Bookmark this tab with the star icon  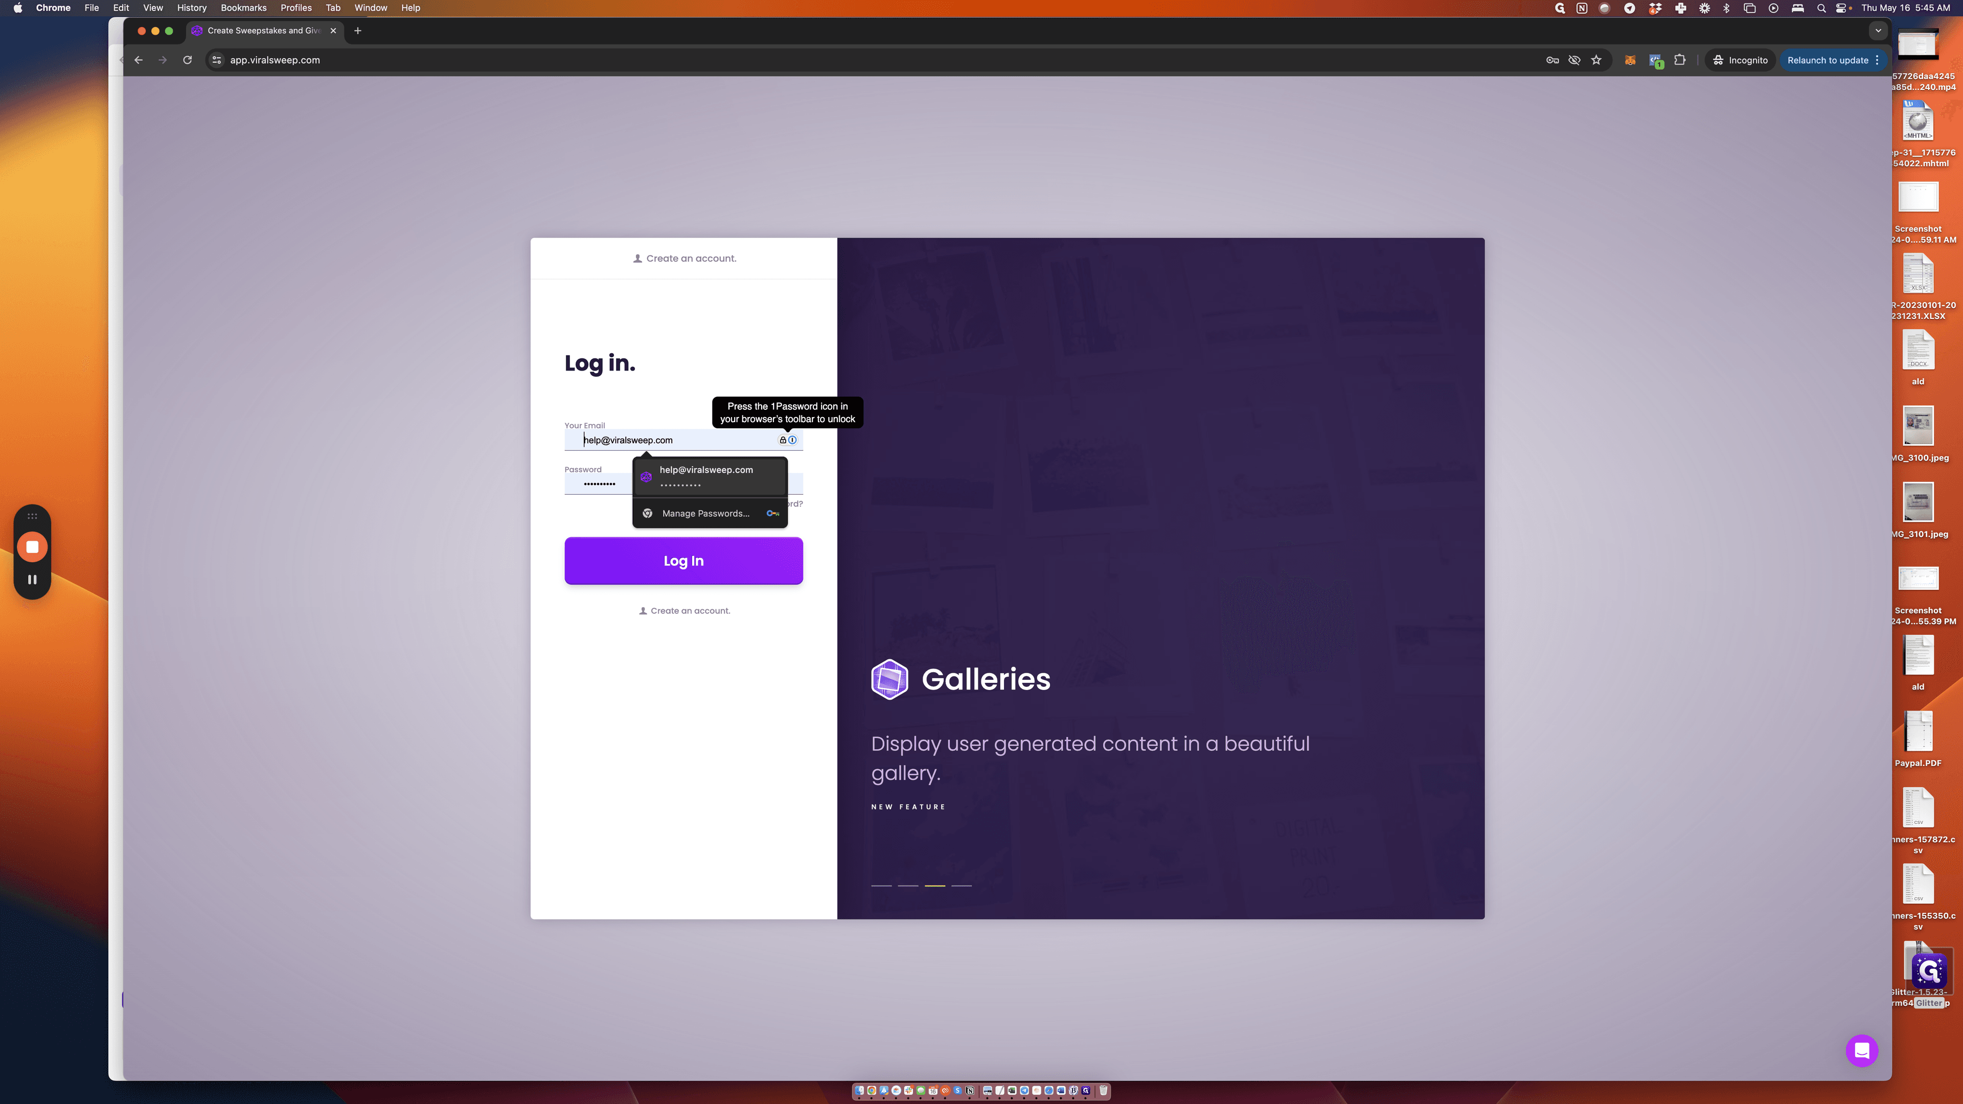pyautogui.click(x=1595, y=60)
